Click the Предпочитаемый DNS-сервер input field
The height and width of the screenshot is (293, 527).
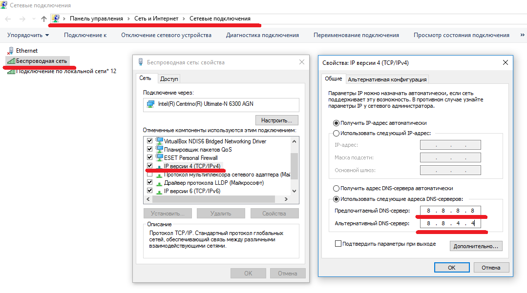(450, 211)
